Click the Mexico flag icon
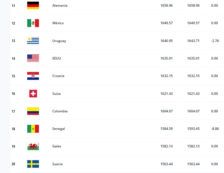 click(33, 23)
